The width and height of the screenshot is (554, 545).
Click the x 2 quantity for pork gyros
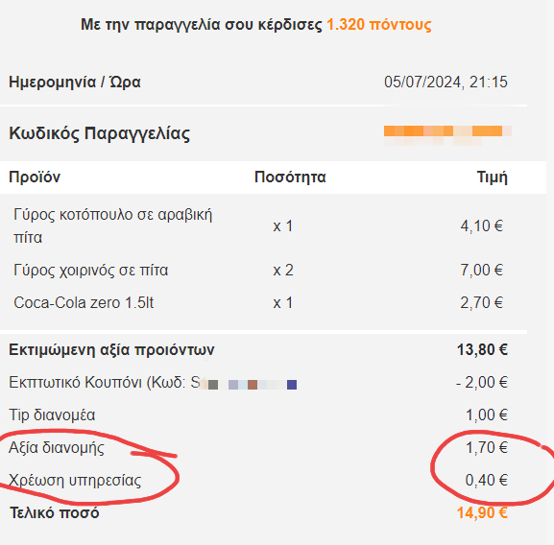point(283,271)
